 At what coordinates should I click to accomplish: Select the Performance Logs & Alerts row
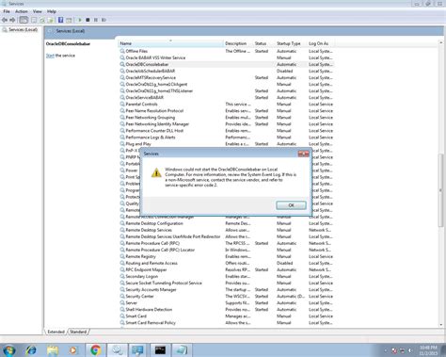click(x=227, y=138)
